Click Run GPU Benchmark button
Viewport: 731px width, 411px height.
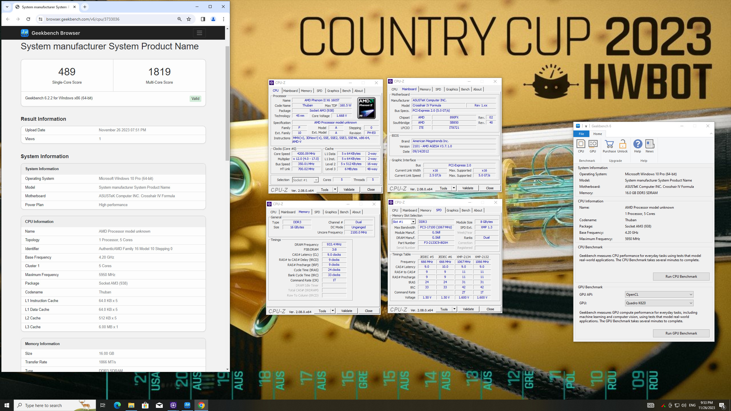[681, 333]
